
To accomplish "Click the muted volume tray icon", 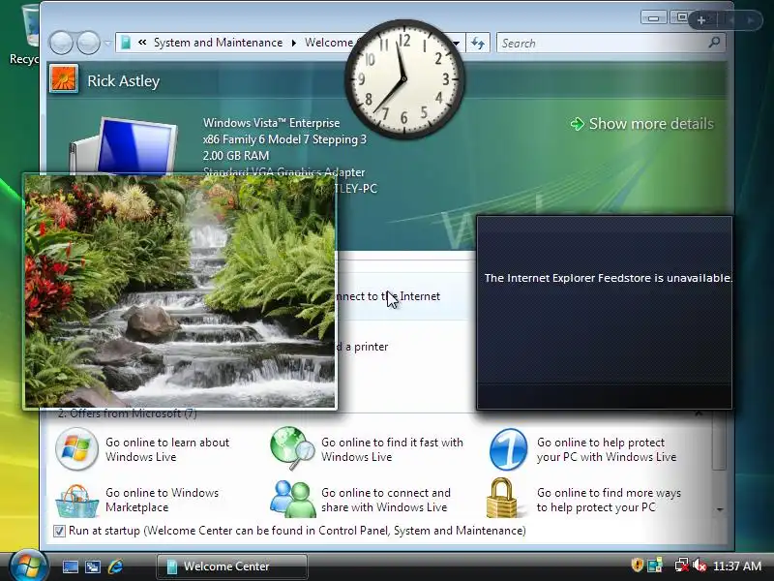I will pyautogui.click(x=700, y=566).
